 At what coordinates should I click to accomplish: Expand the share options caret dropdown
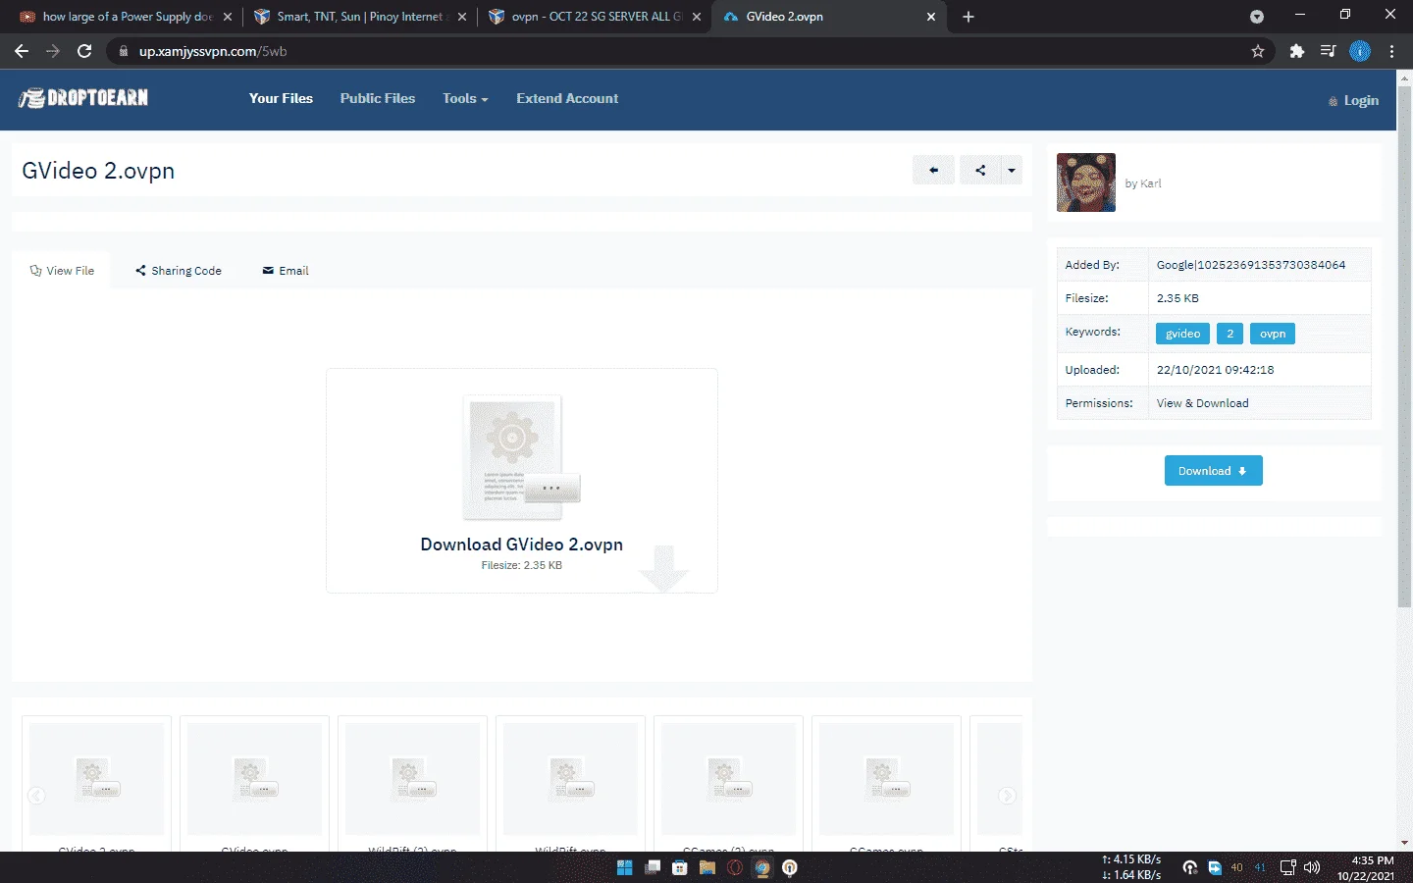coord(1012,170)
